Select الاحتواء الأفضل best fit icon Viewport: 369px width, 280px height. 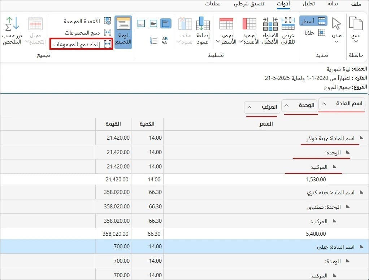click(x=270, y=24)
